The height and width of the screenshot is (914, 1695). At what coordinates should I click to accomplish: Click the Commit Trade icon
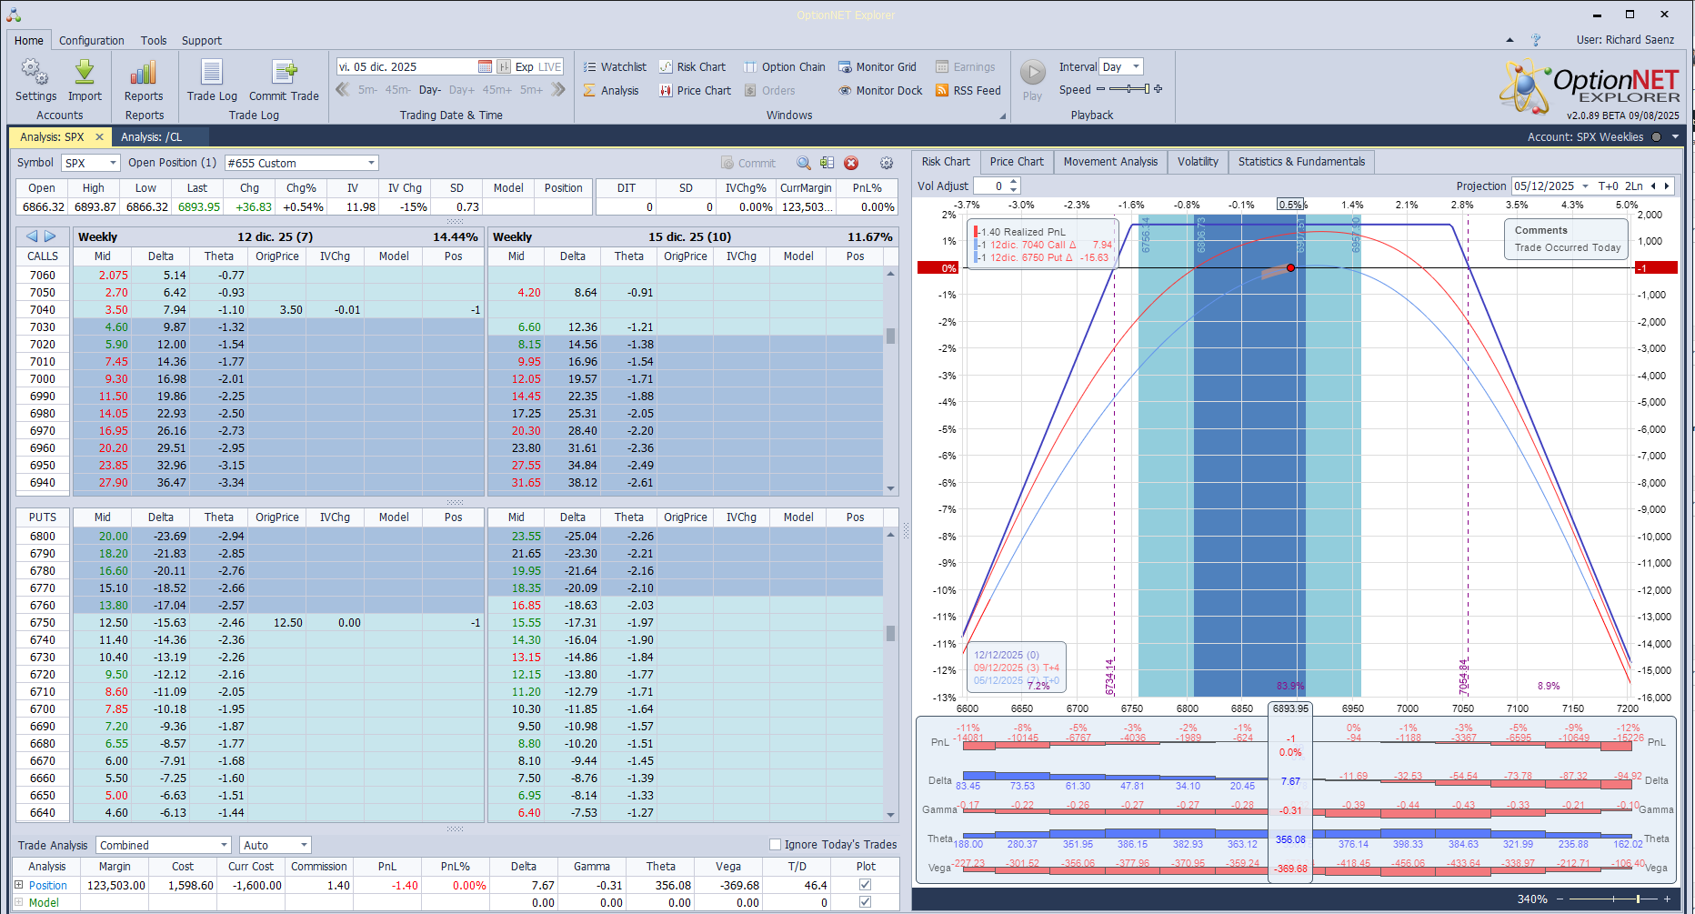tap(284, 74)
